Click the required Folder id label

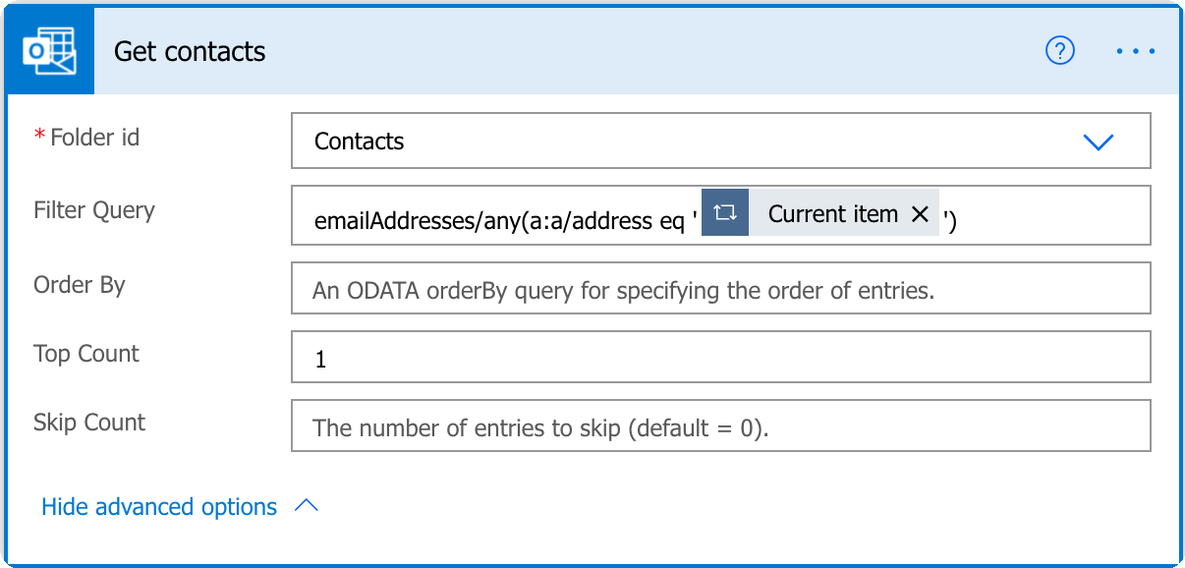click(x=86, y=138)
